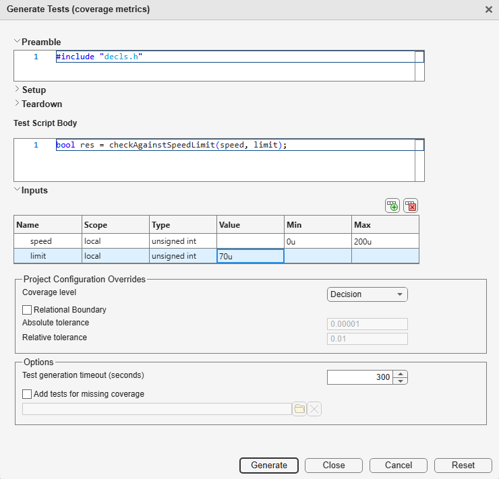Increase test generation timeout with up arrow
Screen dimensions: 499x479
tap(401, 374)
